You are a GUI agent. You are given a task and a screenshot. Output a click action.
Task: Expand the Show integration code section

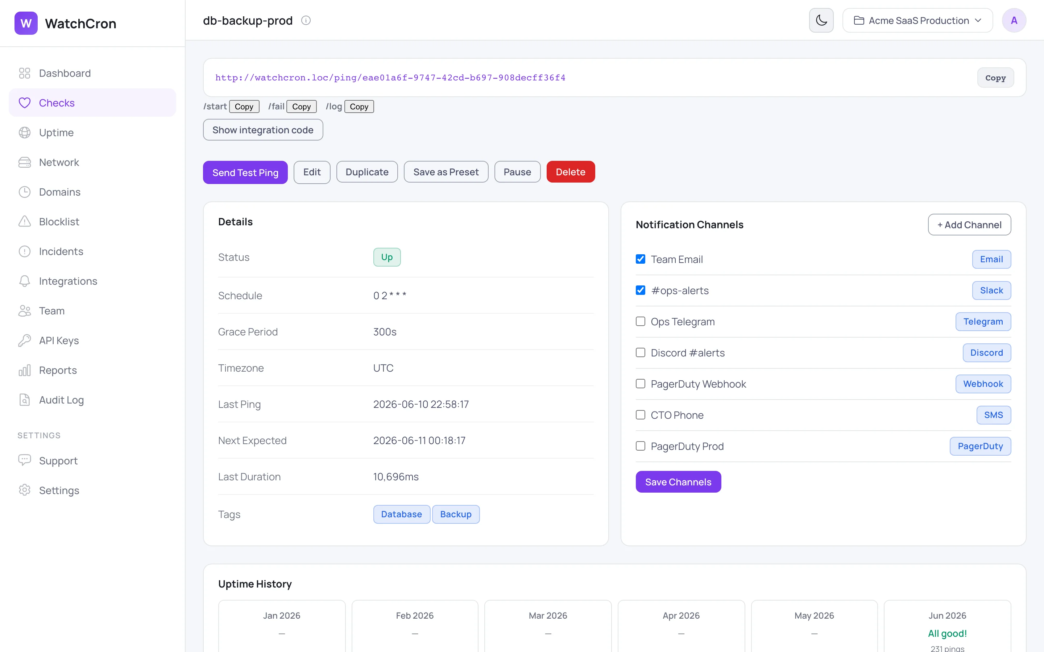click(x=263, y=130)
